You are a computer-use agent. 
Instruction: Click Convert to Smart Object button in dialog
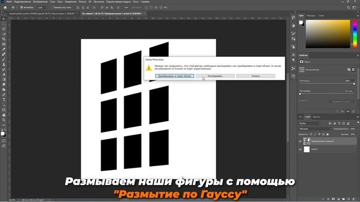tap(174, 76)
